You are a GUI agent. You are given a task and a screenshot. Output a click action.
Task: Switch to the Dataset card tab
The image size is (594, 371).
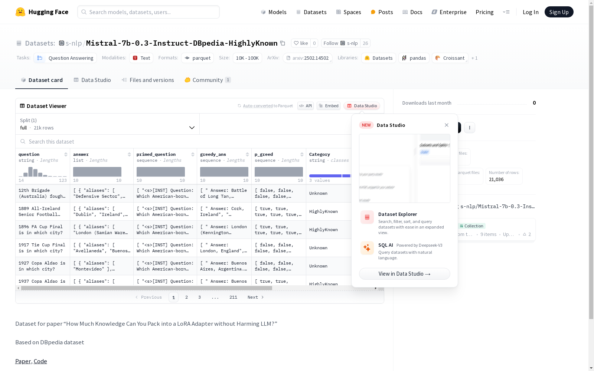(x=42, y=80)
